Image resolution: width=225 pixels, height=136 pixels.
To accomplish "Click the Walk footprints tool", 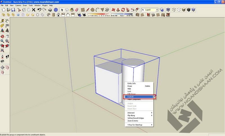I will pos(7,56).
